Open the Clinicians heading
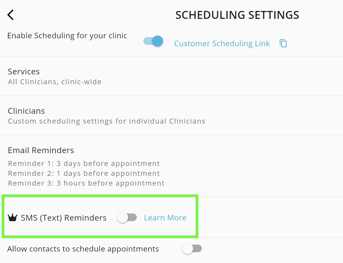Image resolution: width=343 pixels, height=263 pixels. (x=26, y=111)
